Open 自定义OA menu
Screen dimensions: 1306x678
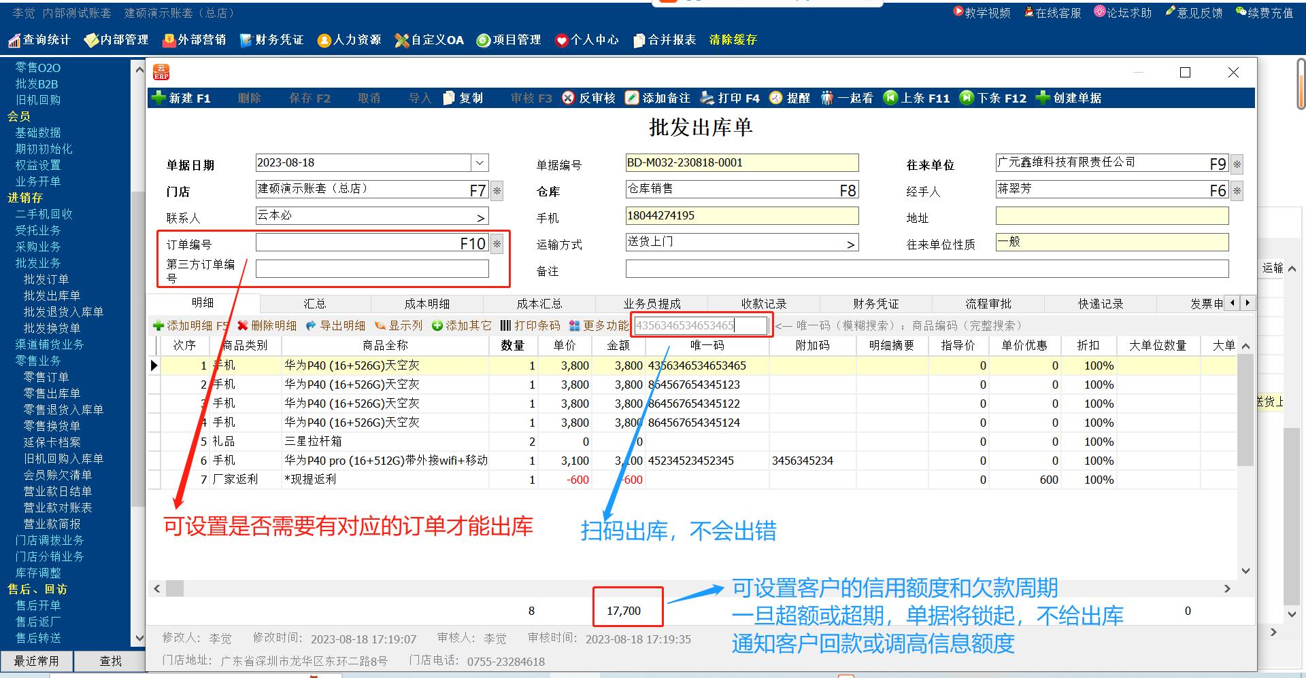coord(429,40)
